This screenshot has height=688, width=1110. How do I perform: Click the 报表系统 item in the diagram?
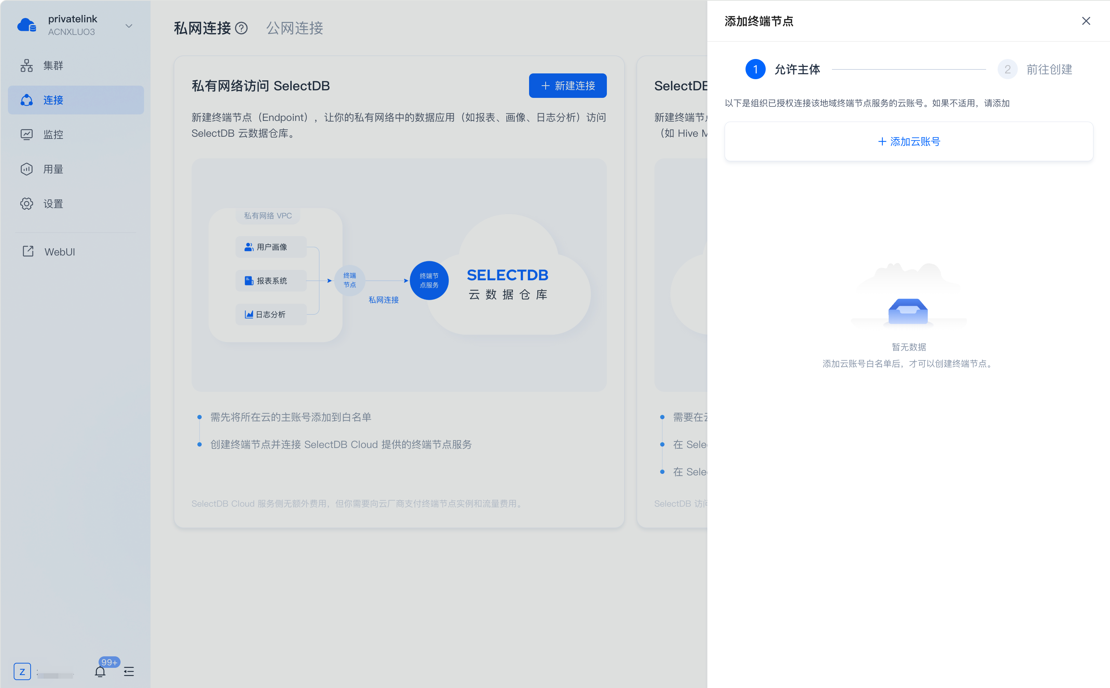coord(271,280)
